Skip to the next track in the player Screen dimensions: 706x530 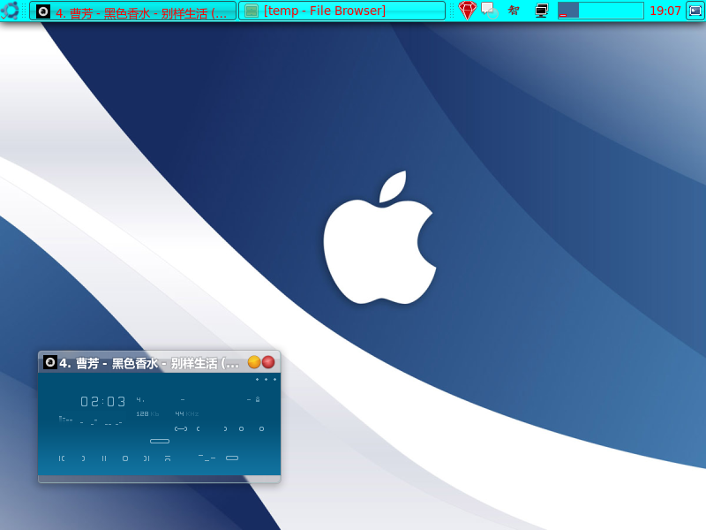tap(146, 458)
